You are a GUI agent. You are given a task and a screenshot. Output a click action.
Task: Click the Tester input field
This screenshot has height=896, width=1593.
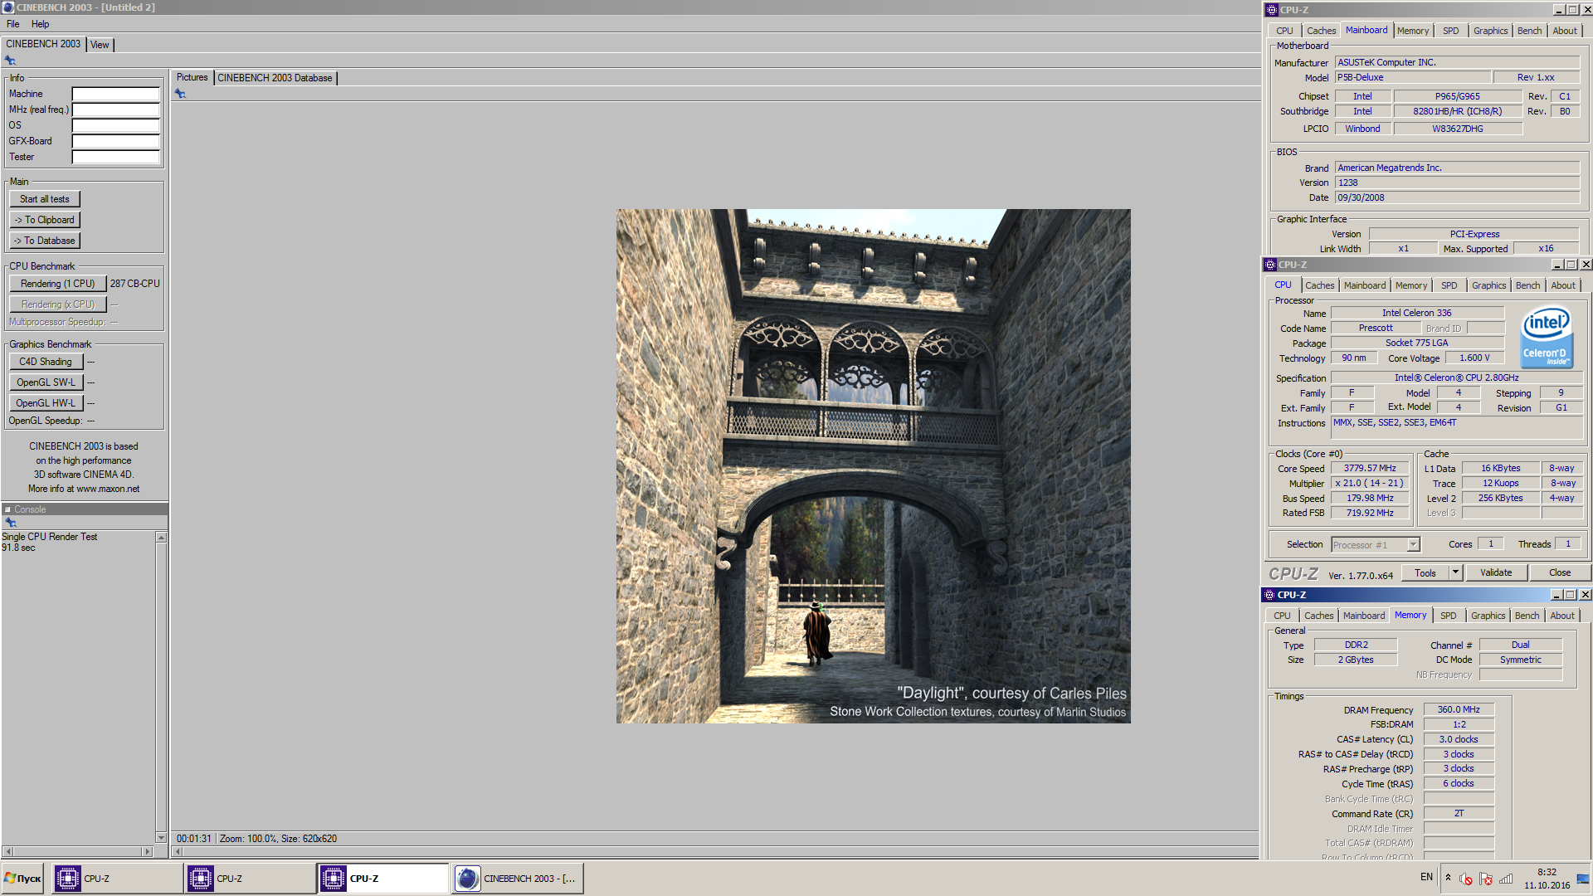[115, 157]
